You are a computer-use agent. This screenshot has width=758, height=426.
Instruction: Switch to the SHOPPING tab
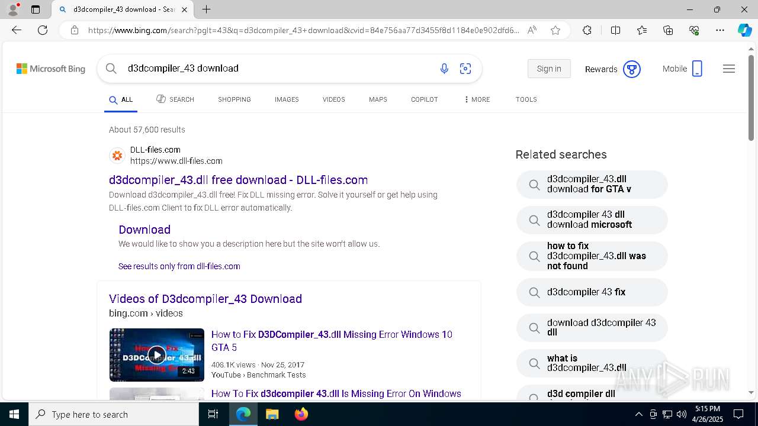tap(235, 99)
